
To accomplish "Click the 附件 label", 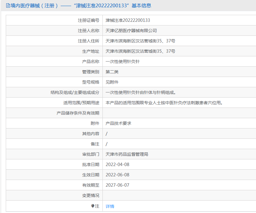I will pyautogui.click(x=95, y=123).
